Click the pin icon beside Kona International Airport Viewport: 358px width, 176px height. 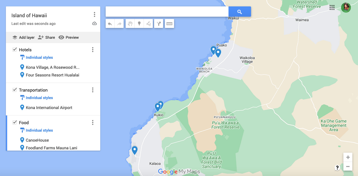pos(22,107)
